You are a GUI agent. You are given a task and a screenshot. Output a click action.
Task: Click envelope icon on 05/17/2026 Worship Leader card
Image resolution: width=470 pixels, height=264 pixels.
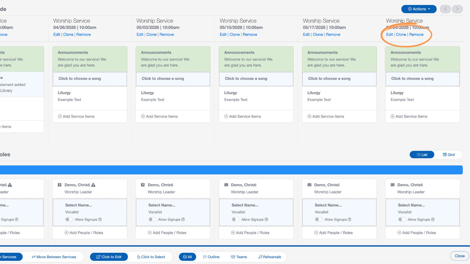point(309,185)
